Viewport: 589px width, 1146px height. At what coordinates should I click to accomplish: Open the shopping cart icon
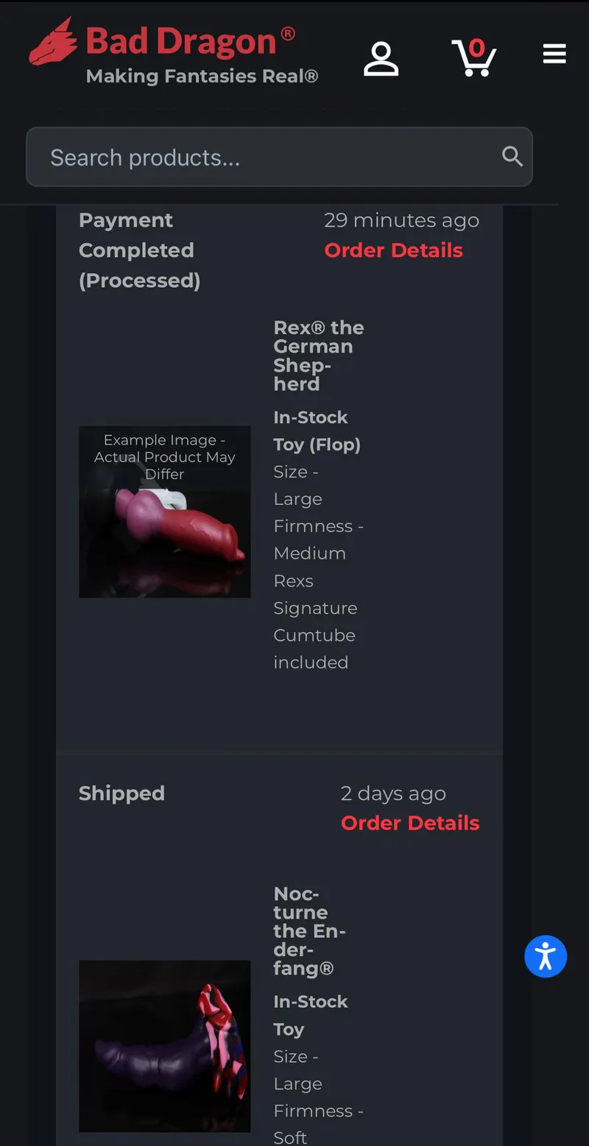point(473,58)
